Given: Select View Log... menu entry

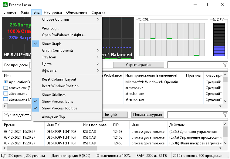Looking at the screenshot, I should pyautogui.click(x=67, y=28).
